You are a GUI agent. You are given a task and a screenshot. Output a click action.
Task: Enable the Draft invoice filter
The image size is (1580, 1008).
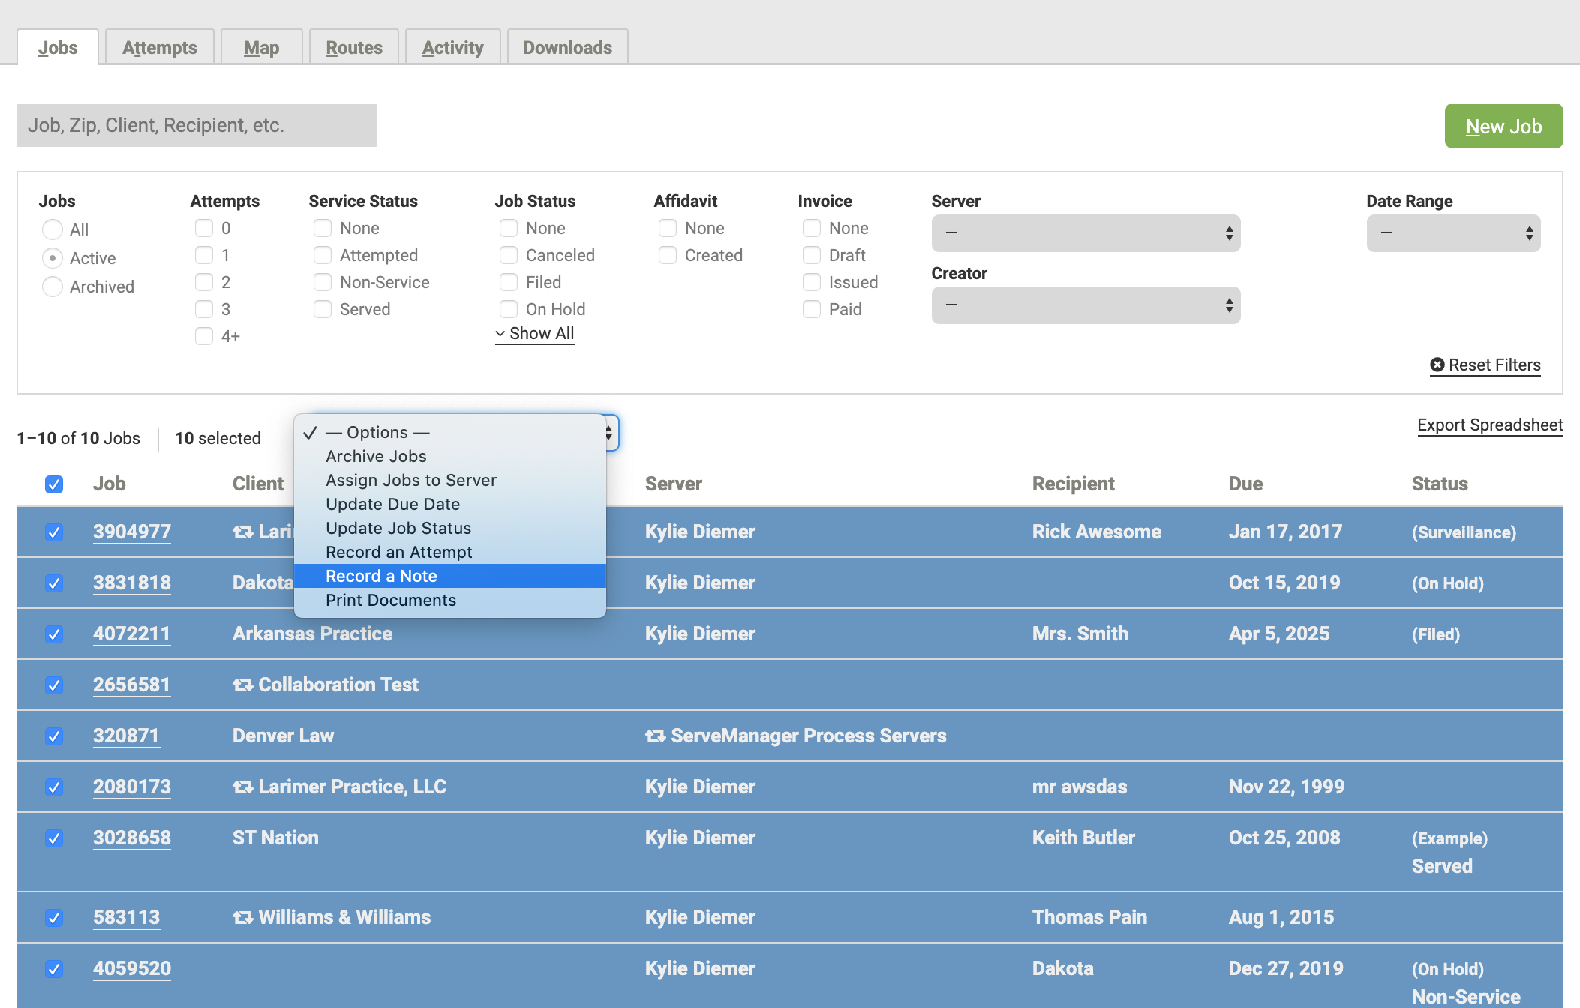(811, 255)
